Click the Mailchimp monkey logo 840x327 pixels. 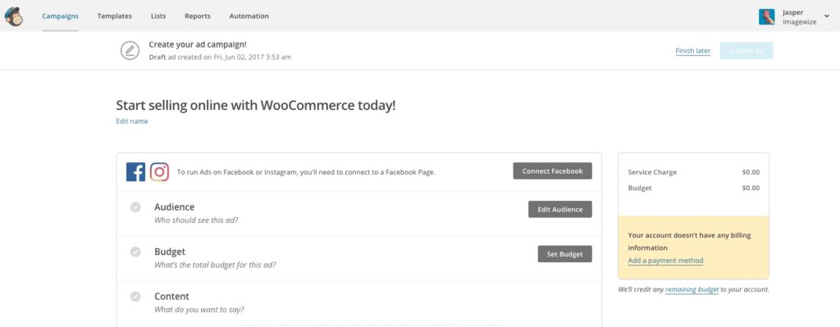pyautogui.click(x=14, y=16)
